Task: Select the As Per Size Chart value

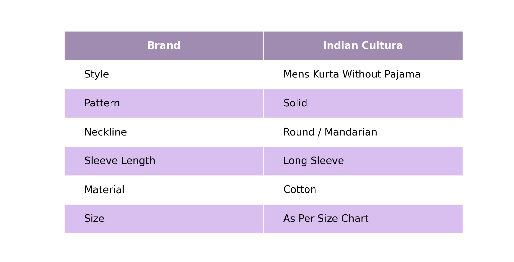Action: pyautogui.click(x=326, y=219)
